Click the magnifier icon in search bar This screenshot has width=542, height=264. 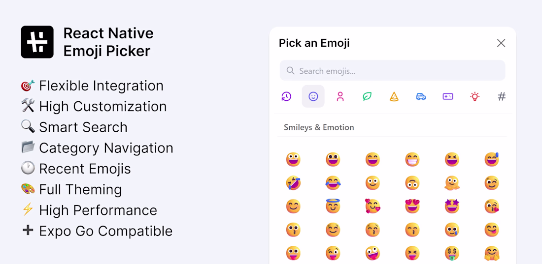(x=291, y=71)
